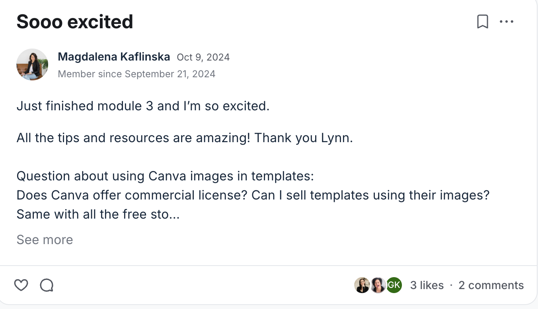This screenshot has width=538, height=309.
Task: Click the first liker's avatar
Action: (x=362, y=285)
